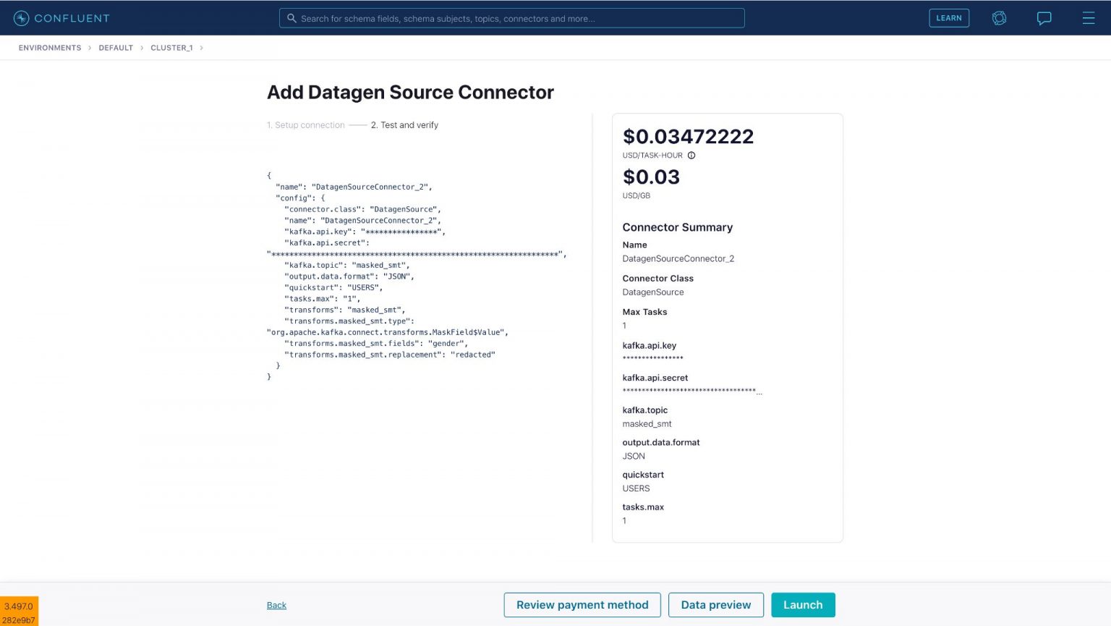Launch the Datagen Source connector
This screenshot has width=1111, height=626.
tap(803, 604)
